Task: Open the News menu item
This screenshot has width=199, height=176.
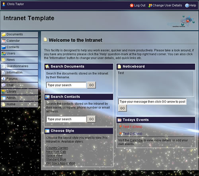Action: coord(20,60)
